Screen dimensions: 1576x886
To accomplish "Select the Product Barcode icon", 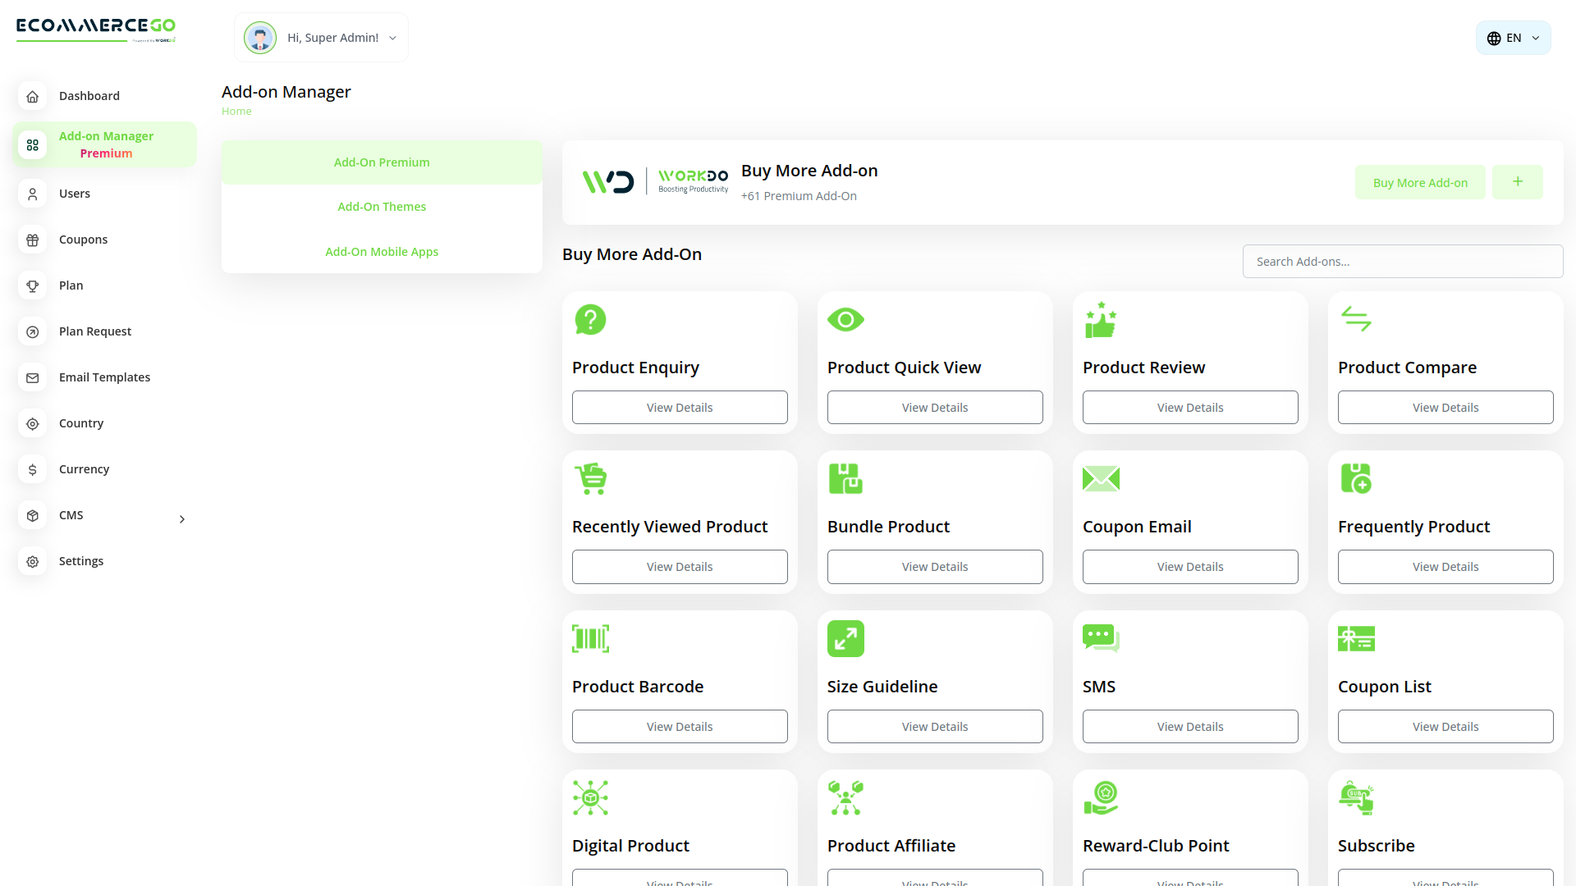I will click(x=590, y=638).
